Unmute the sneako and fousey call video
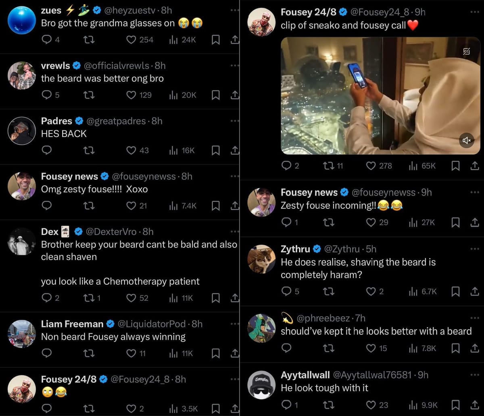 467,141
